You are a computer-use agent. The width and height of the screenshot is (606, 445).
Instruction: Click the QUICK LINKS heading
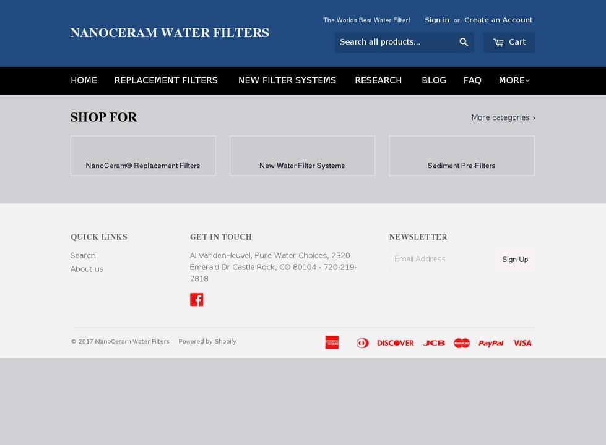99,237
